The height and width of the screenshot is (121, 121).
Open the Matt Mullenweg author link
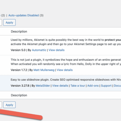coord(44,70)
